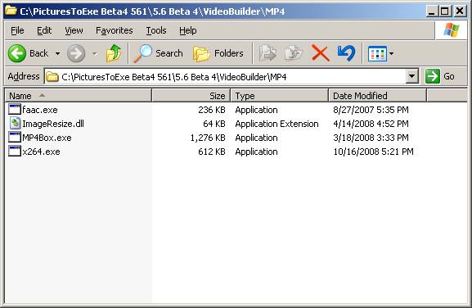This screenshot has height=308, width=472.
Task: Click the Copy To toolbar icon
Action: [294, 53]
